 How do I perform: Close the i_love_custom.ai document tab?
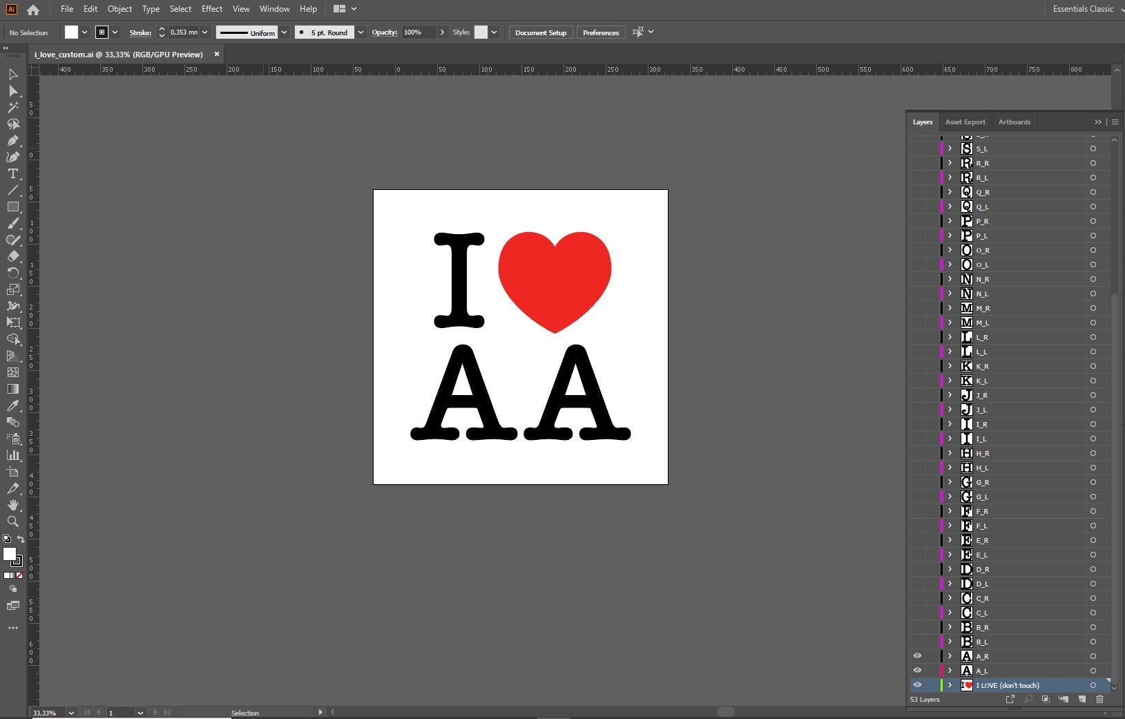pyautogui.click(x=217, y=54)
